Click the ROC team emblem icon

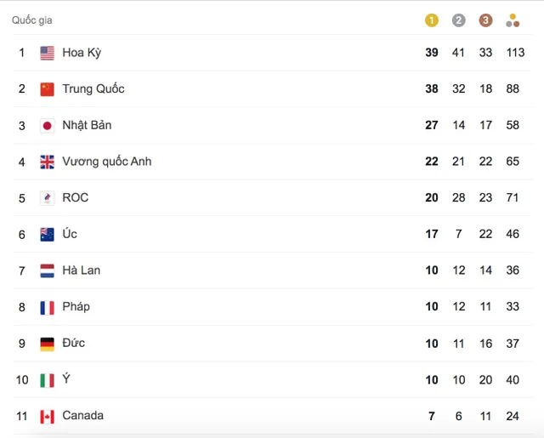[48, 198]
